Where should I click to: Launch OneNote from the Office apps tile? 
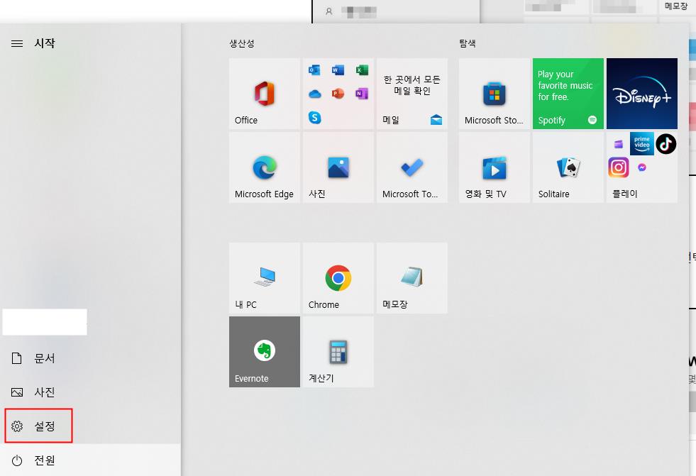[362, 94]
